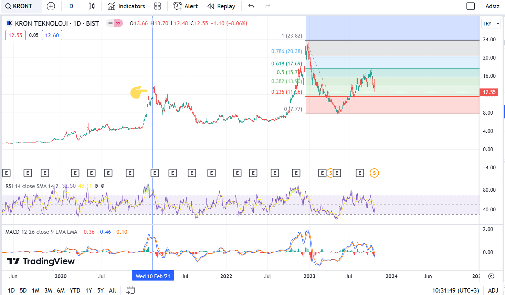Show All data range
Viewport: 505px width, 295px height.
(112, 291)
